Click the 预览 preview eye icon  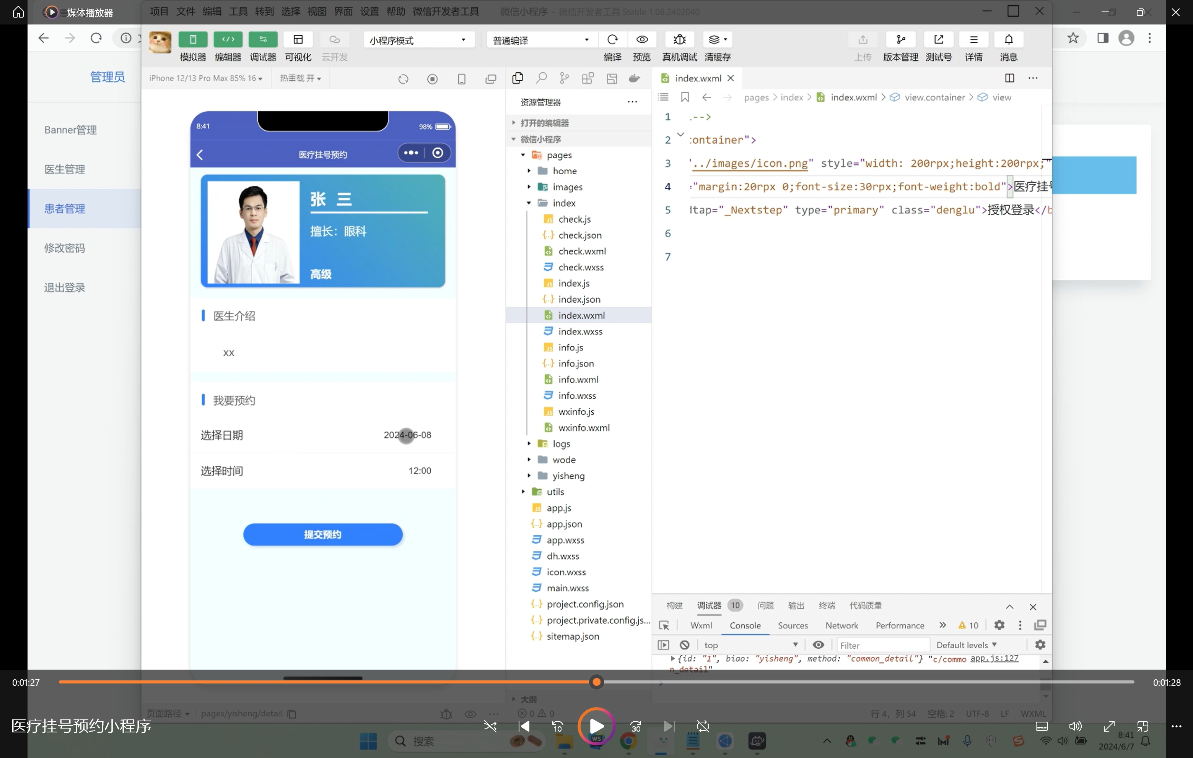pyautogui.click(x=642, y=40)
